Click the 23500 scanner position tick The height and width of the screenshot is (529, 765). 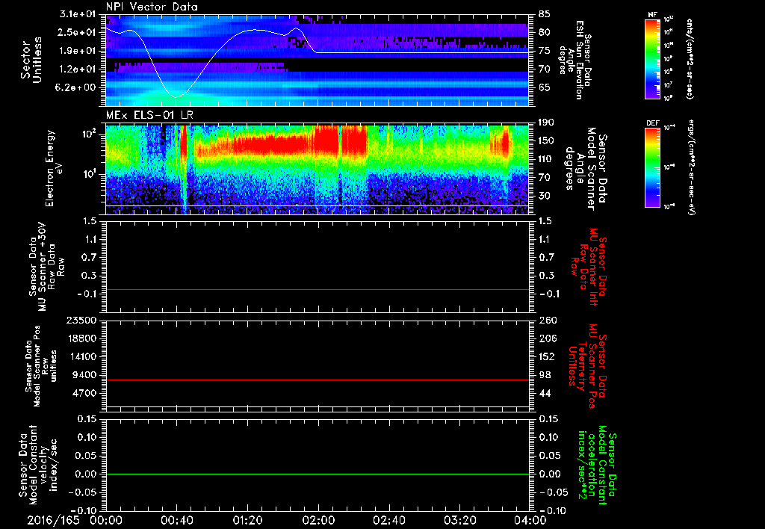(81, 320)
